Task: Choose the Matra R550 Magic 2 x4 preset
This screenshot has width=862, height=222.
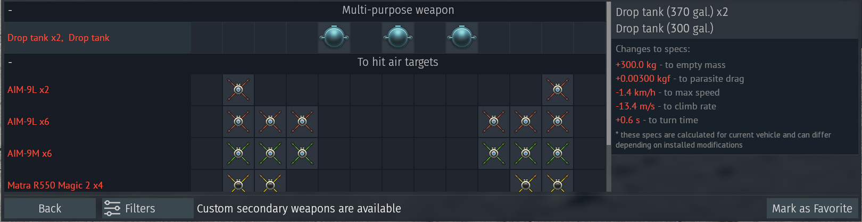Action: pos(55,185)
